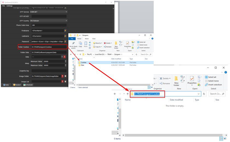This screenshot has height=142, width=230.
Task: Select the Cookies folder row
Action: [x=116, y=62]
